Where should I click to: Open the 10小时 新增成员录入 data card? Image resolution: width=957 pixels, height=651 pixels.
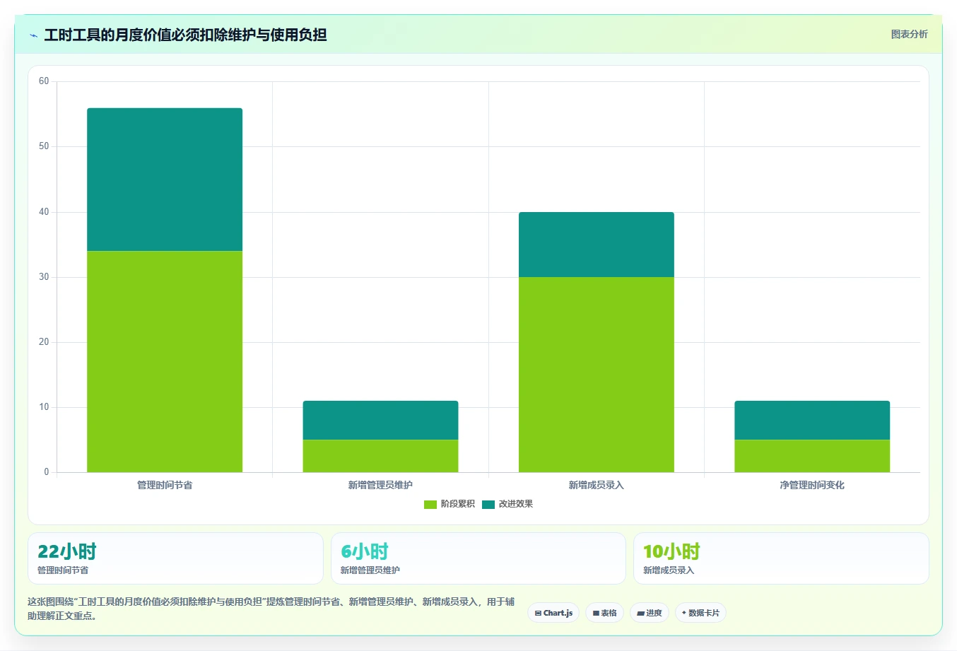click(781, 558)
